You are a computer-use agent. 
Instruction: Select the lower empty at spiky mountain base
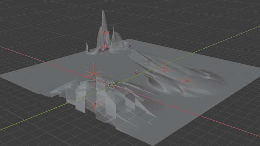pyautogui.click(x=105, y=47)
